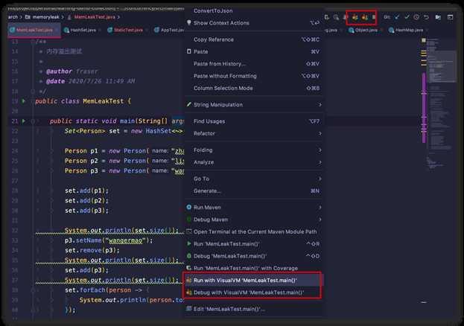The image size is (464, 326).
Task: Click the Maven gear icon beside Run Maven
Action: pos(188,208)
